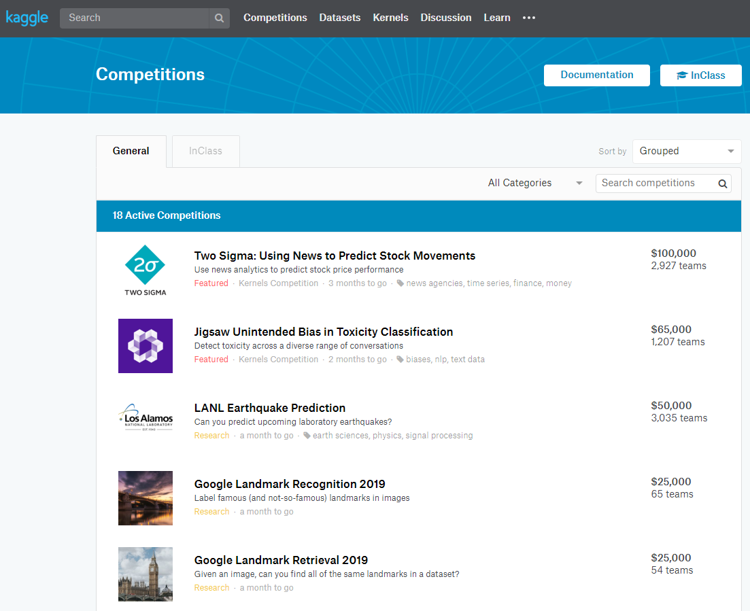Open Google Landmark Recognition 2019 title
This screenshot has height=611, width=750.
(x=290, y=484)
